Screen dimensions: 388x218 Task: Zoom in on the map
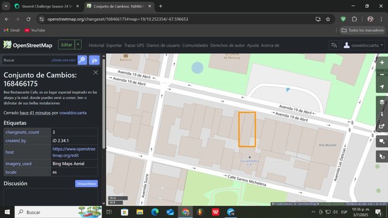382,62
